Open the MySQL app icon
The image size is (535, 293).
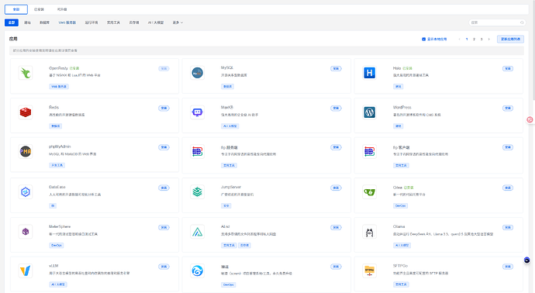point(197,73)
